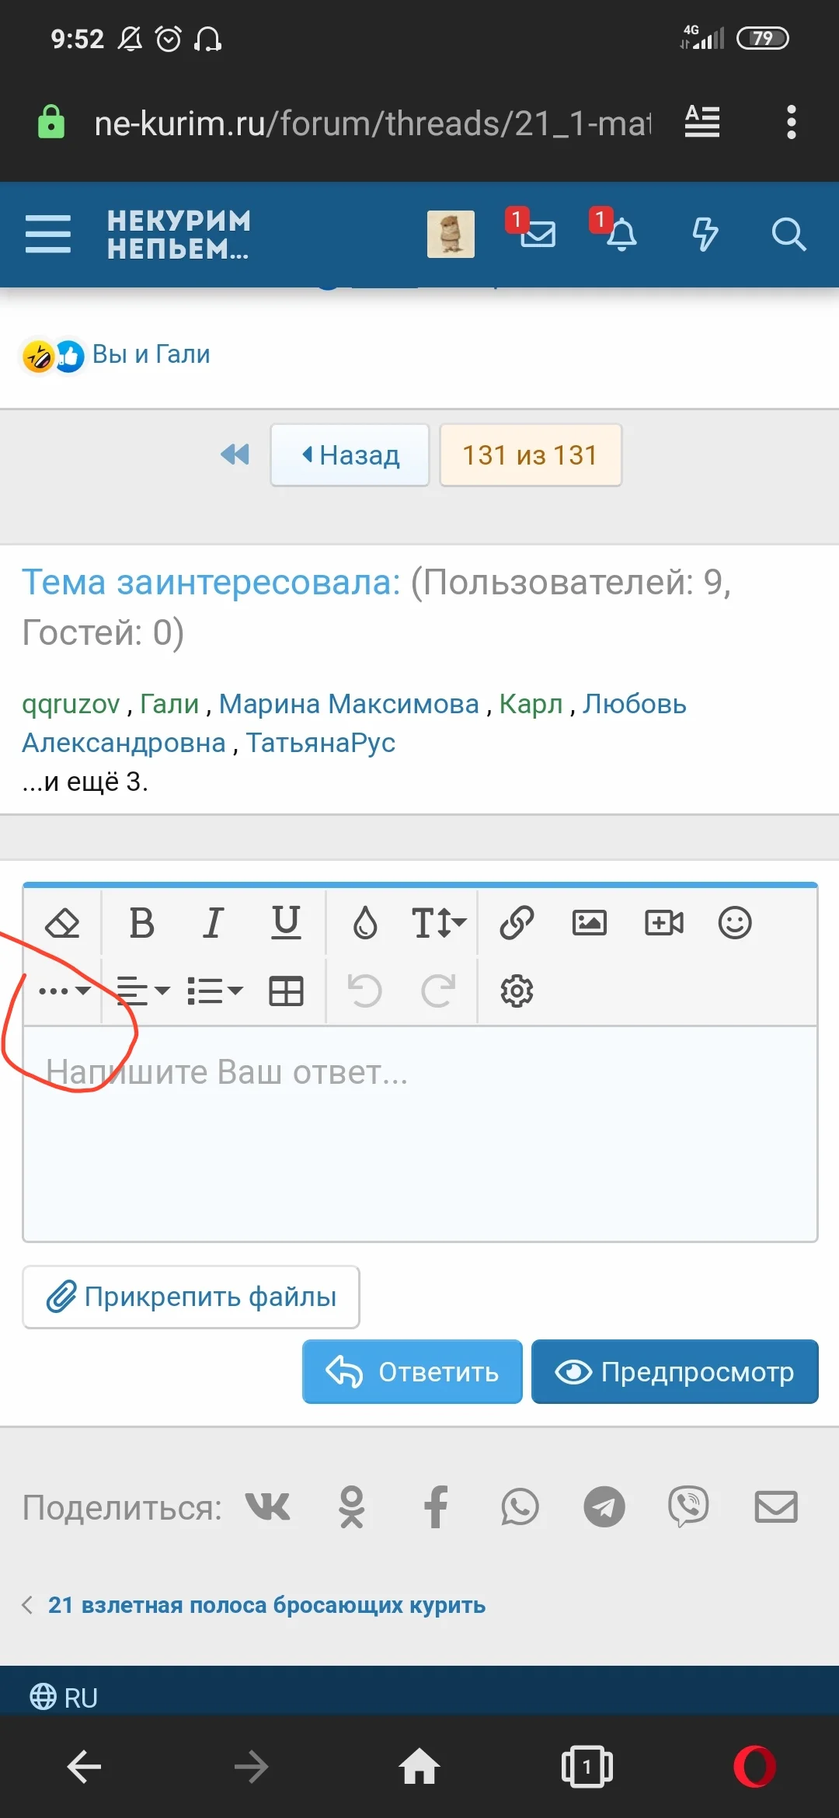Image resolution: width=839 pixels, height=1818 pixels.
Task: Open user Карл profile
Action: (531, 704)
